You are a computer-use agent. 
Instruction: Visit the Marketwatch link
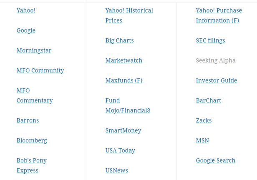123,60
